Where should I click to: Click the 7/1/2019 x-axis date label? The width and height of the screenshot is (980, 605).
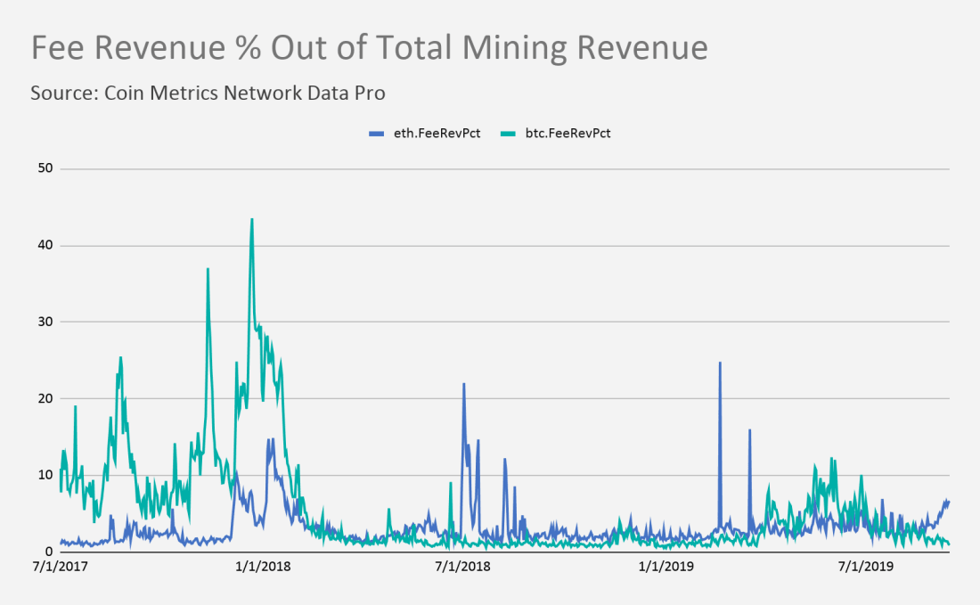tap(866, 567)
